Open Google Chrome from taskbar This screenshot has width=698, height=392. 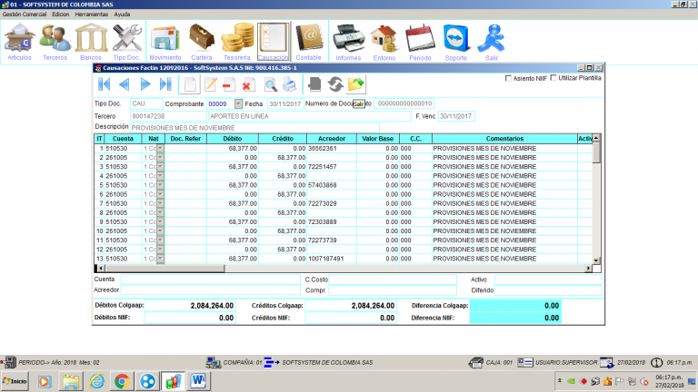[122, 381]
